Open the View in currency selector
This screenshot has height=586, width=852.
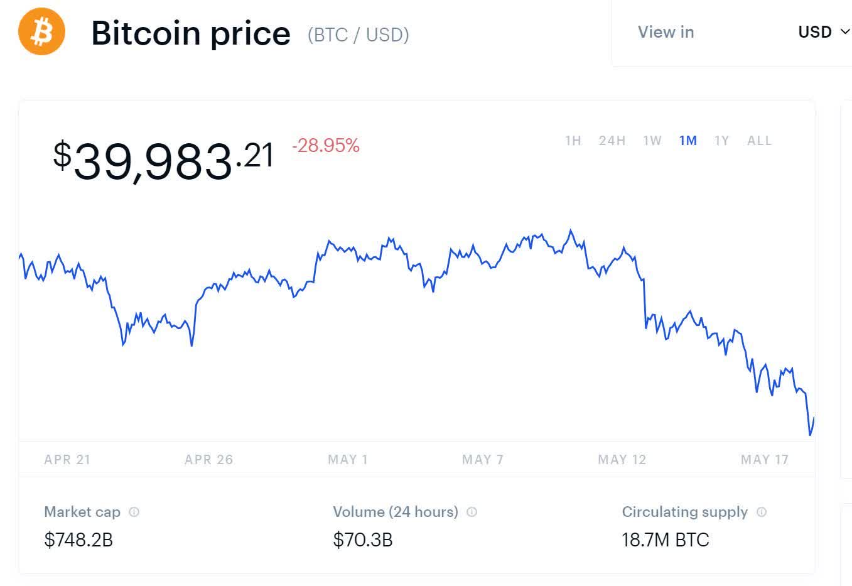tap(732, 32)
